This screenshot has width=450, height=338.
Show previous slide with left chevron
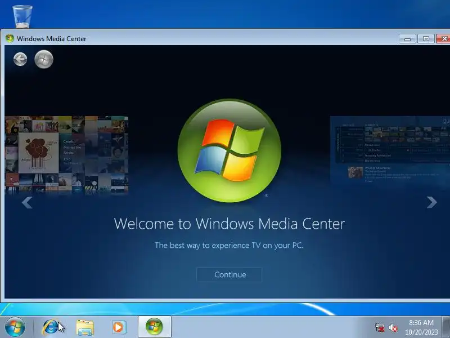click(27, 202)
